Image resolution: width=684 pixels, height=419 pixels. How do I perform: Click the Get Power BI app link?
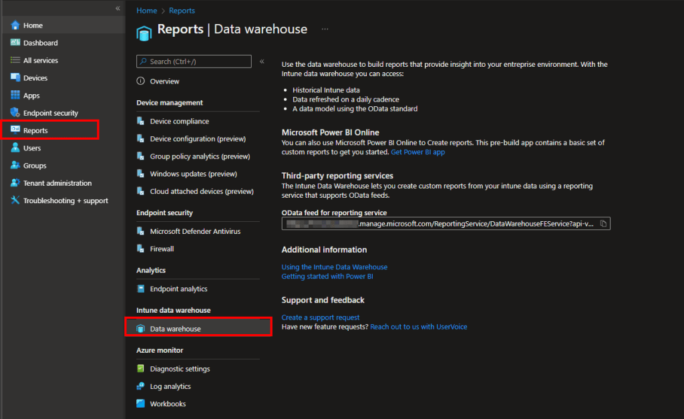[x=417, y=152]
